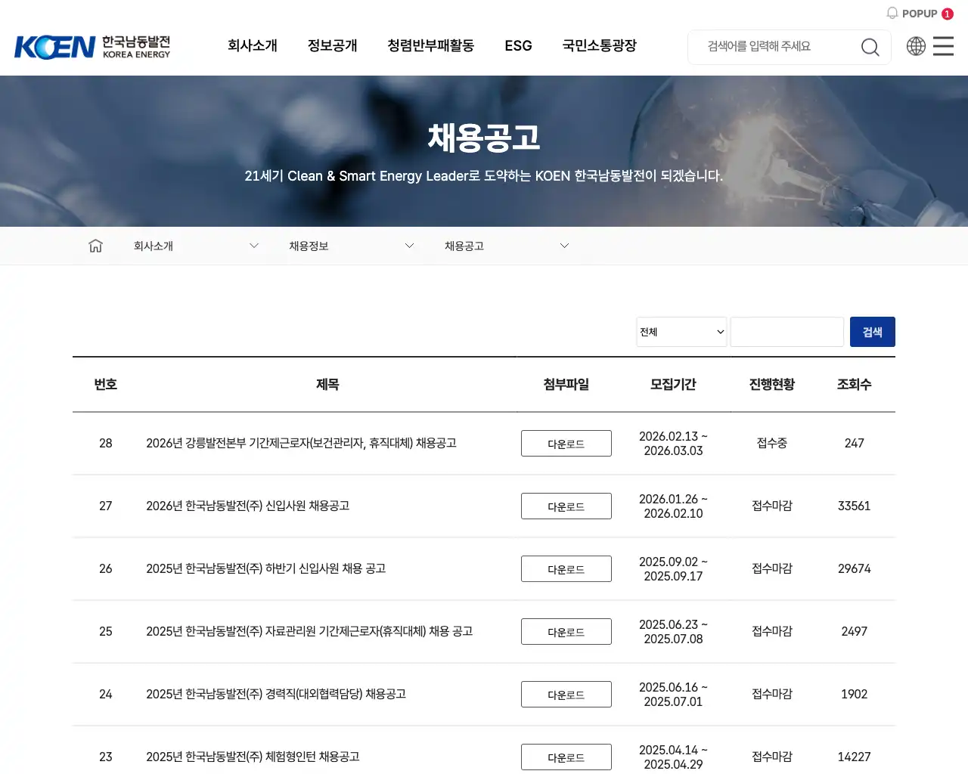Click the header search input field
Screen dimensions: 968x774
pos(771,47)
